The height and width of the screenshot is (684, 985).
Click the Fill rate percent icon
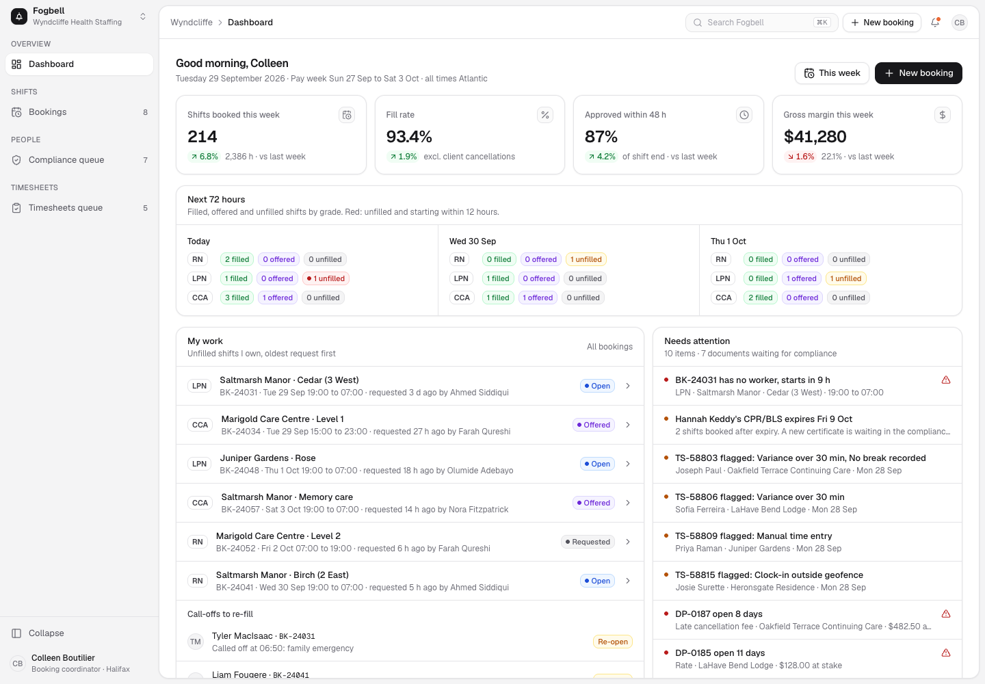coord(545,115)
